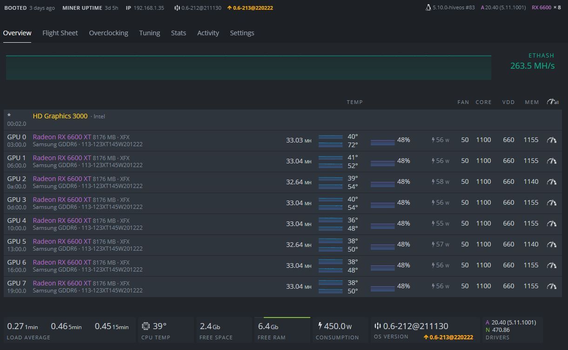Click GPU 3 overclock speedometer icon
The image size is (568, 350).
(x=552, y=203)
